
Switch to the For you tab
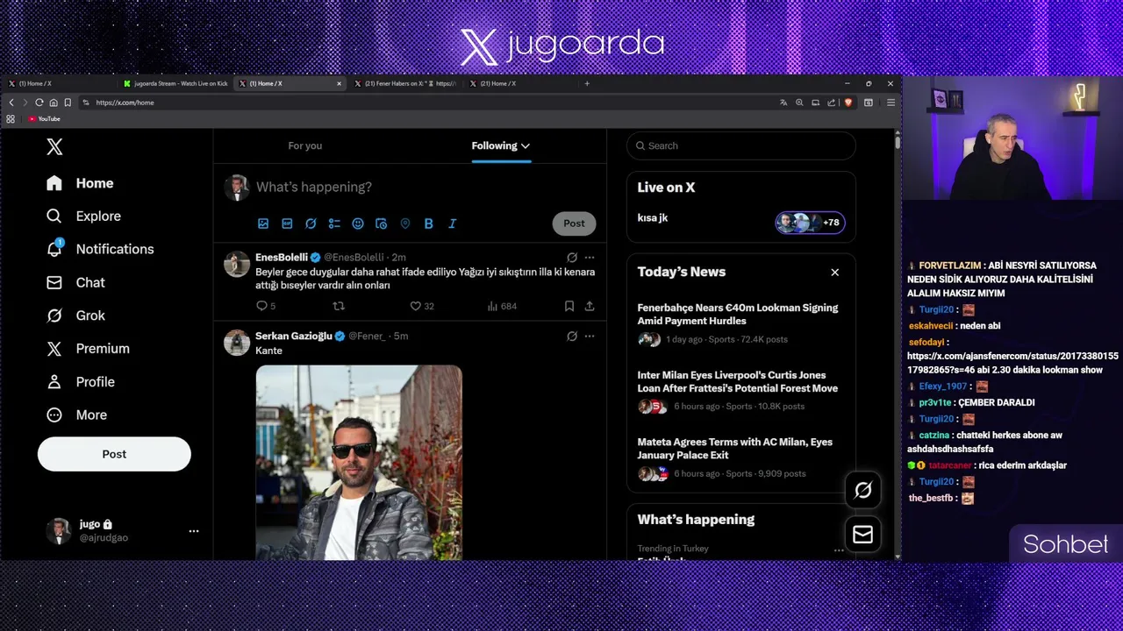(305, 145)
